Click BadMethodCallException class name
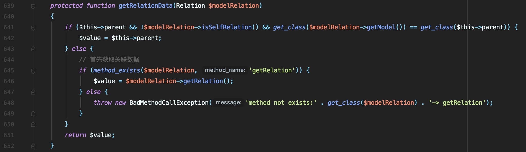Screen dimensions: 526x152 pyautogui.click(x=169, y=103)
